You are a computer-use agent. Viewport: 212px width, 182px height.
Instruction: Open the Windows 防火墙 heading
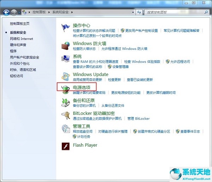click(x=89, y=43)
